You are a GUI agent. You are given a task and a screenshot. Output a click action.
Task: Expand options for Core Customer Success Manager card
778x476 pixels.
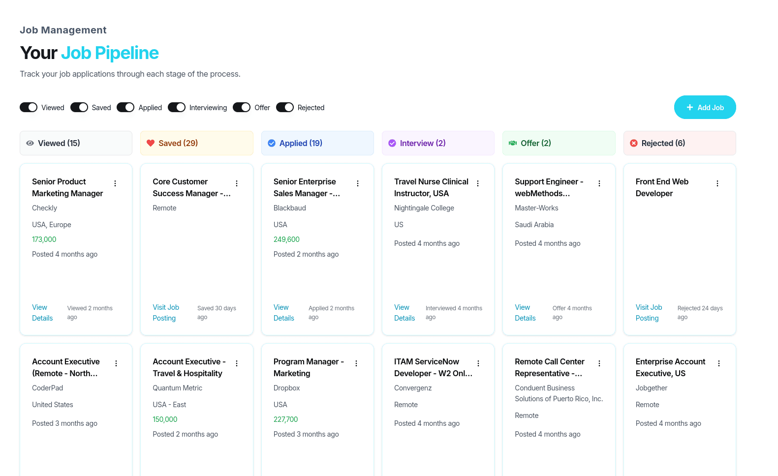[x=237, y=183]
